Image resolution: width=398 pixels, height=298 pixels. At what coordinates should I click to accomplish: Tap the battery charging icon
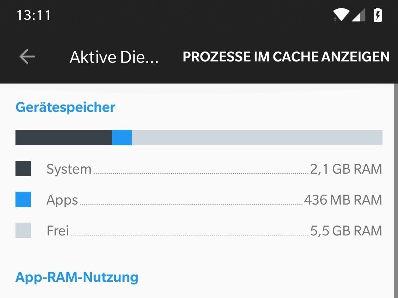coord(378,15)
